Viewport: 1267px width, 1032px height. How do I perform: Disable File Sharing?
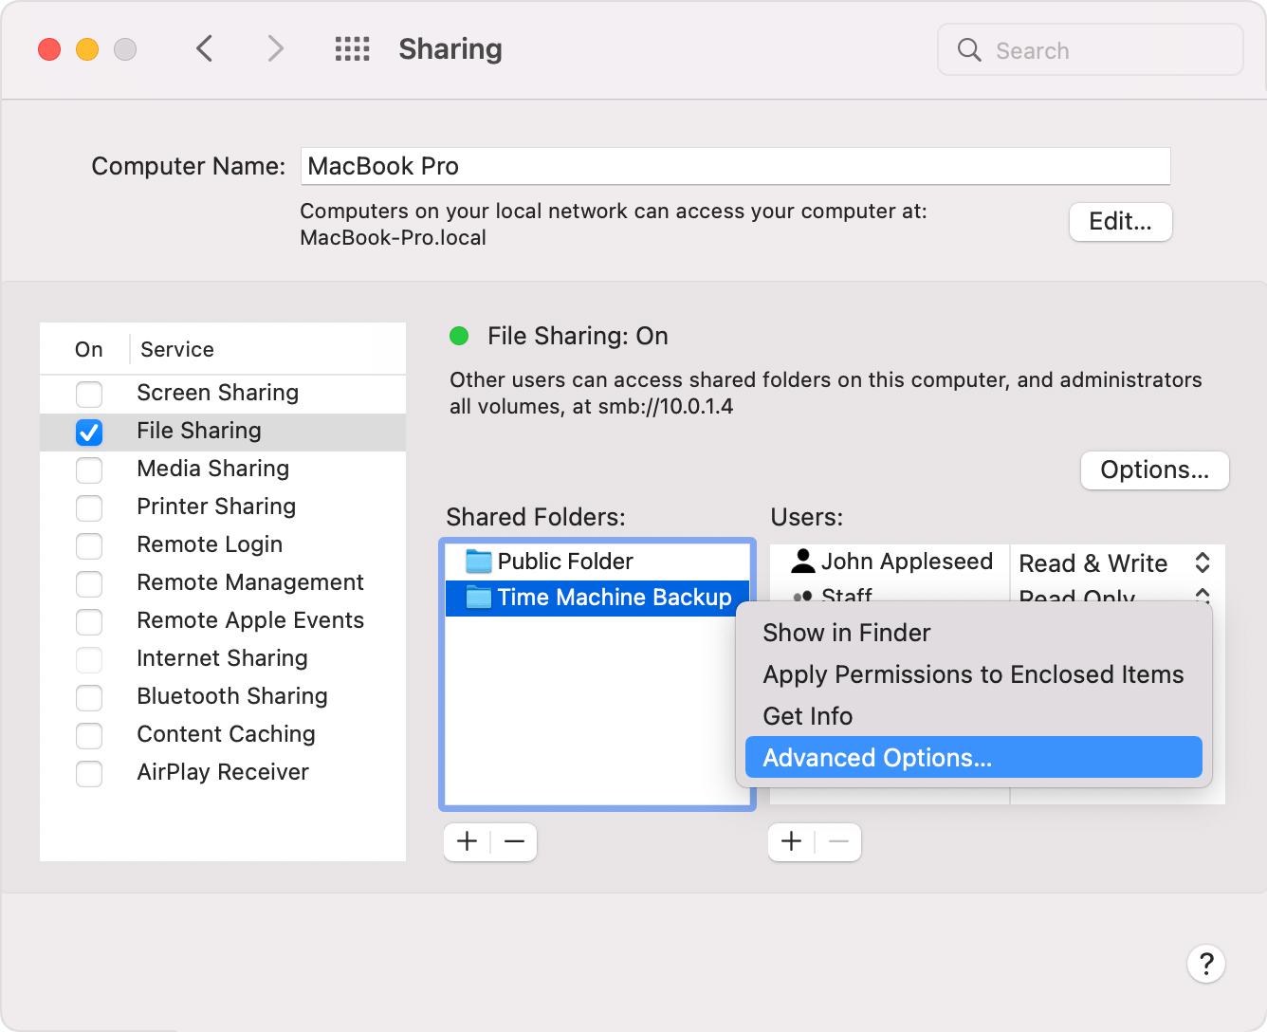[x=89, y=432]
